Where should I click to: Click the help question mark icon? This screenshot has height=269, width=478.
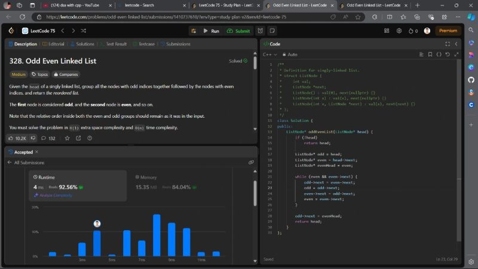pyautogui.click(x=90, y=138)
